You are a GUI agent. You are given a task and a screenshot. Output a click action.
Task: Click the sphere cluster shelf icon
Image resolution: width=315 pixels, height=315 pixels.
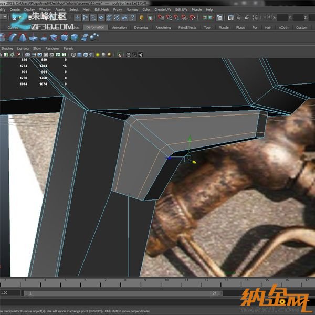[94, 37]
